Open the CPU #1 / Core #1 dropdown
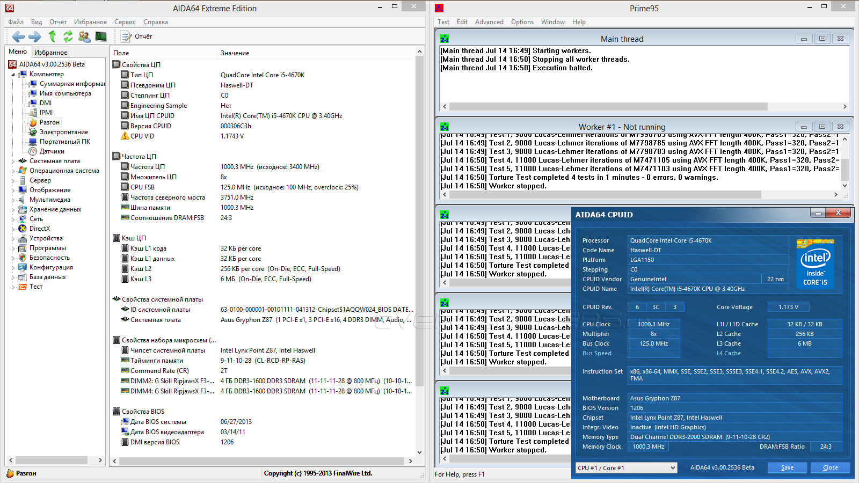The width and height of the screenshot is (859, 483). pyautogui.click(x=626, y=468)
